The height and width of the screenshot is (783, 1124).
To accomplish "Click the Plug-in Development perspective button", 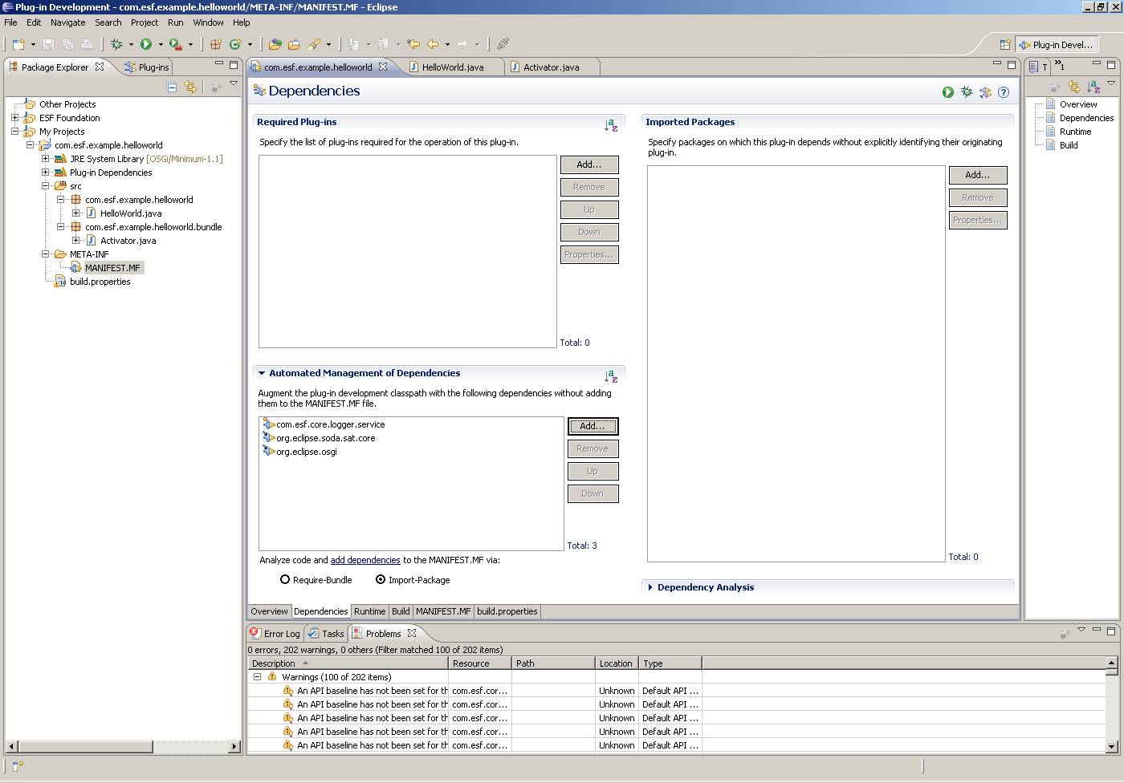I will point(1057,45).
